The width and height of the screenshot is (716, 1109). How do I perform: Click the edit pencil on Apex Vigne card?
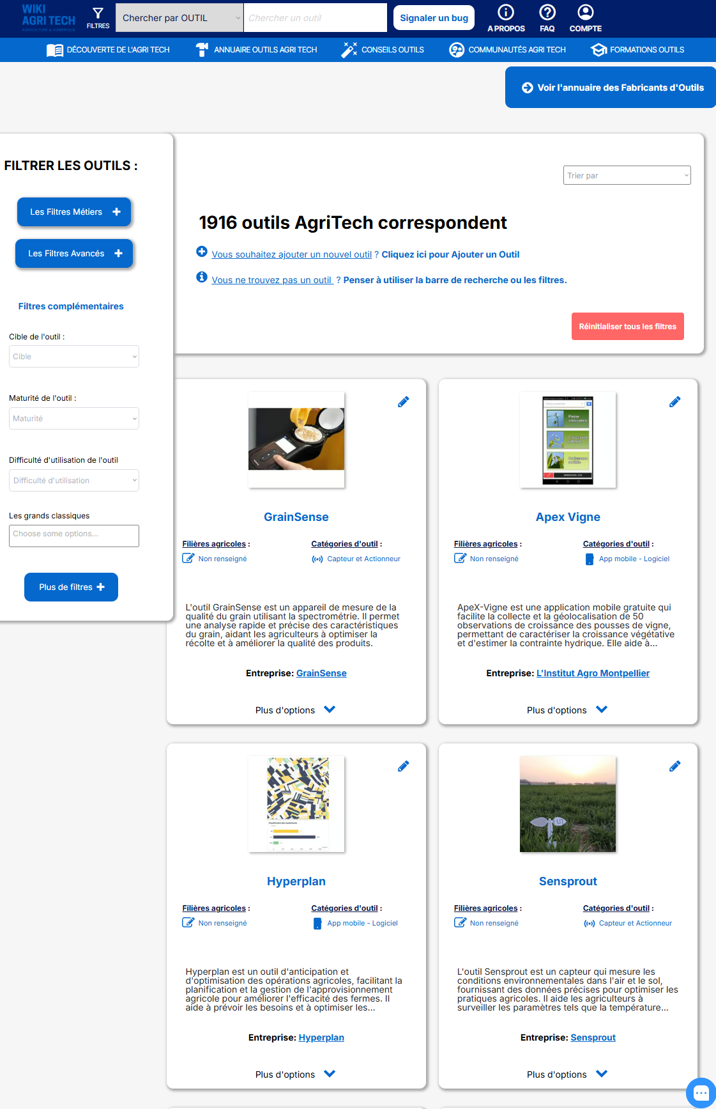pyautogui.click(x=674, y=402)
